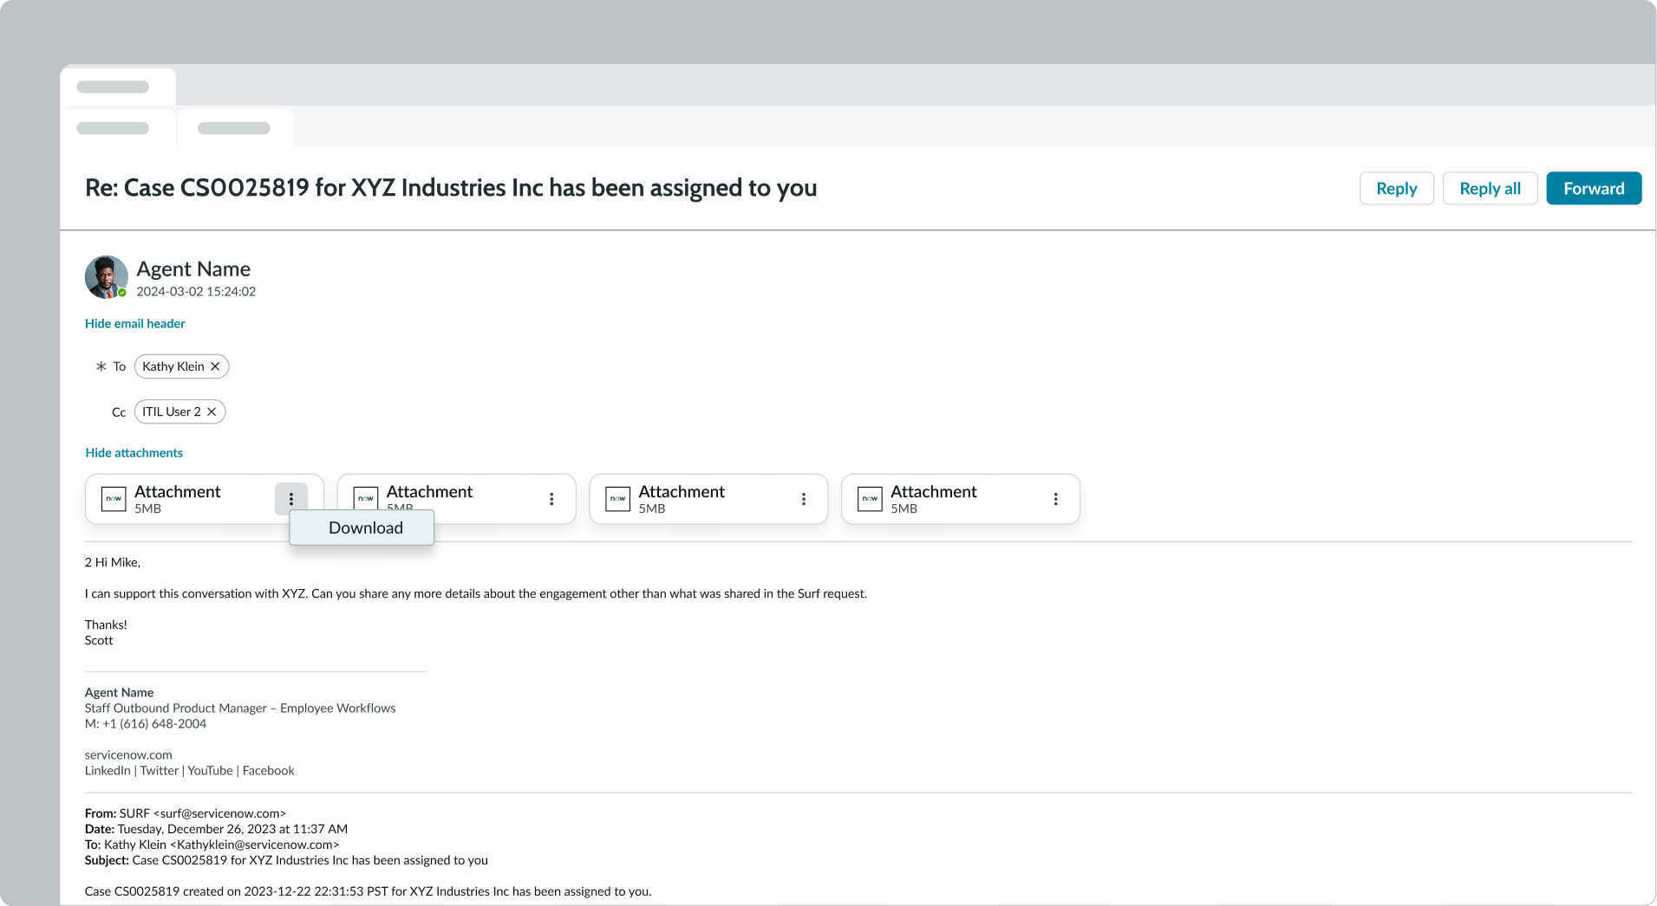This screenshot has width=1657, height=906.
Task: Select Download from the attachment menu
Action: click(x=364, y=527)
